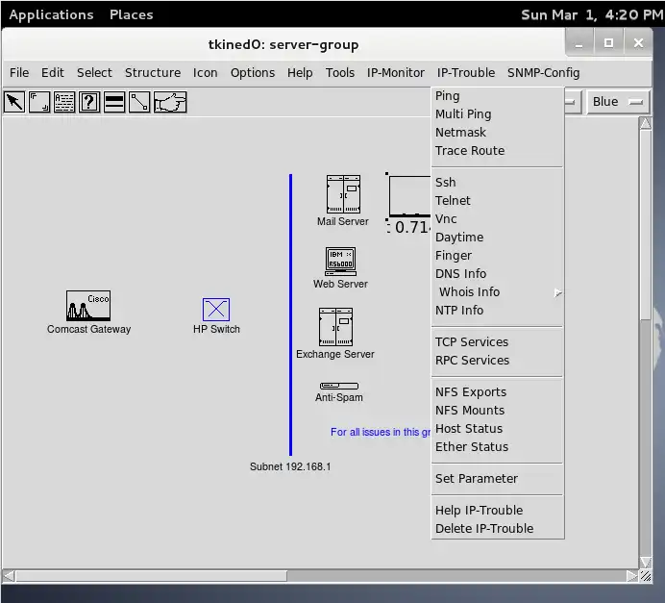Choose Finger menu entry
This screenshot has width=665, height=603.
click(x=498, y=256)
